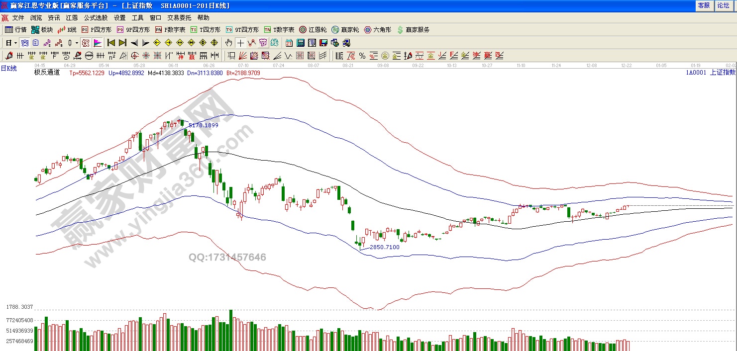This screenshot has width=737, height=351.
Task: Open the calculator icon in toolbar
Action: click(x=301, y=43)
